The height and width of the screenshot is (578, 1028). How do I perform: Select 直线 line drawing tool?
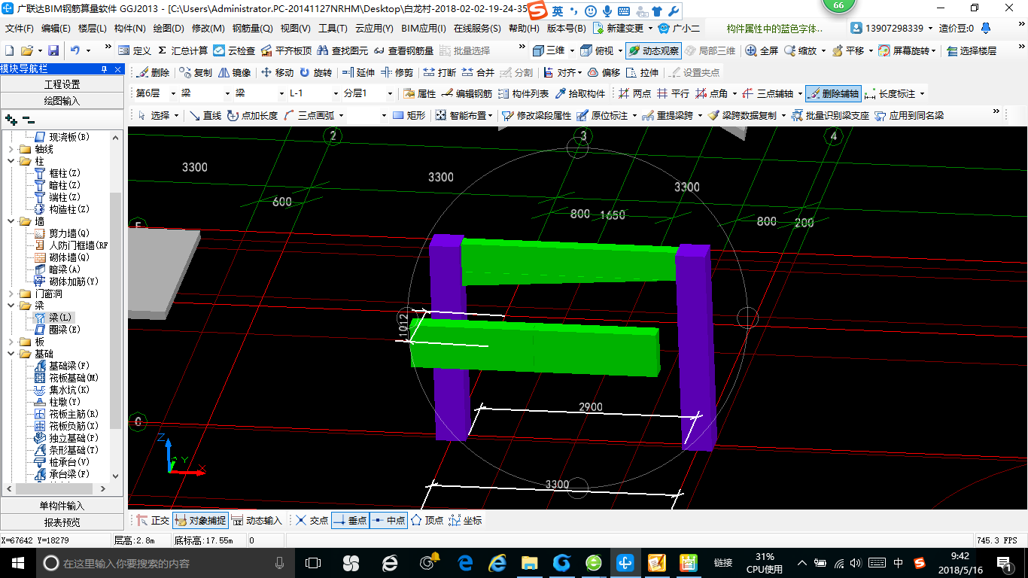pyautogui.click(x=205, y=116)
